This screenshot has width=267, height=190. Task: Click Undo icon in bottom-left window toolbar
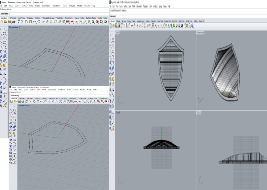tap(42, 101)
